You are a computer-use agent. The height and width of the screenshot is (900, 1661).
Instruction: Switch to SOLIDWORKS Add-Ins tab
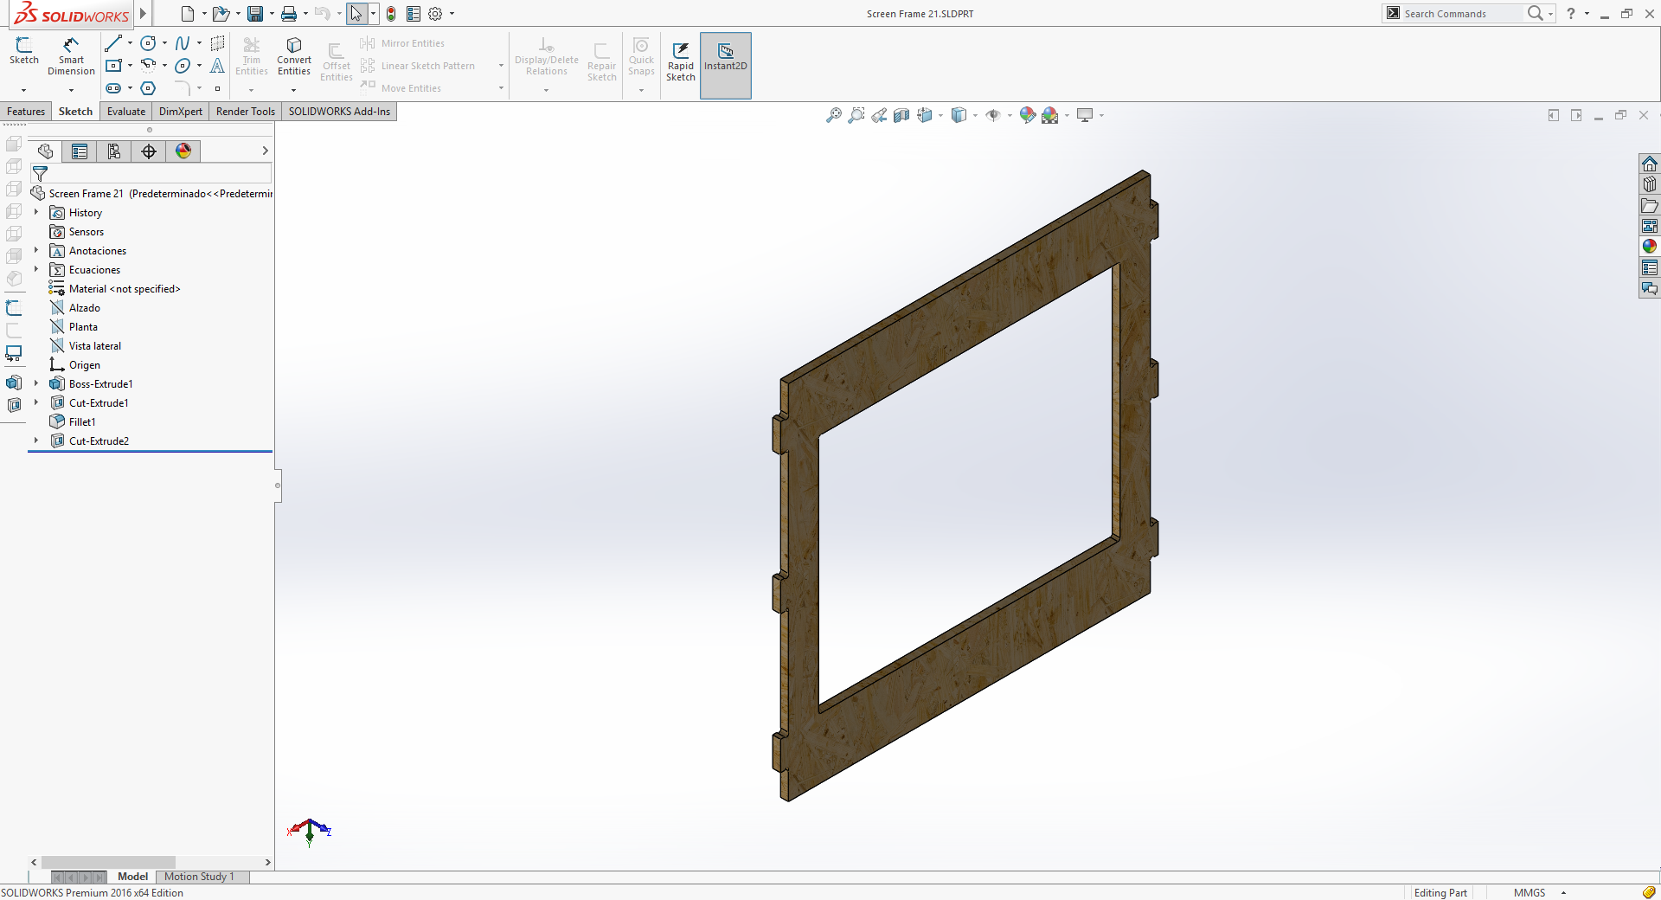tap(339, 112)
